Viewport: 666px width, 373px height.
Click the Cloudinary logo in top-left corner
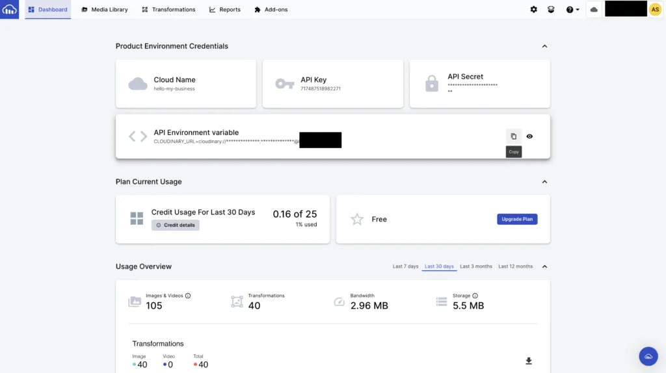coord(9,9)
